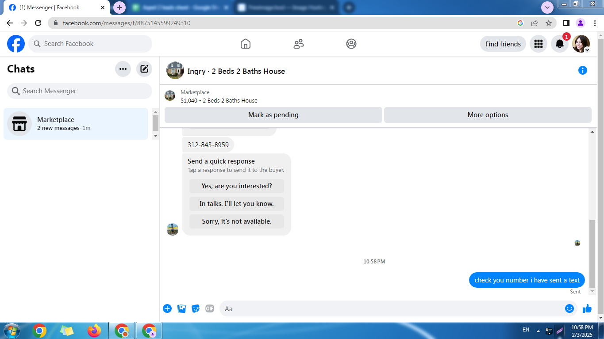Click the Search Facebook field

(90, 44)
